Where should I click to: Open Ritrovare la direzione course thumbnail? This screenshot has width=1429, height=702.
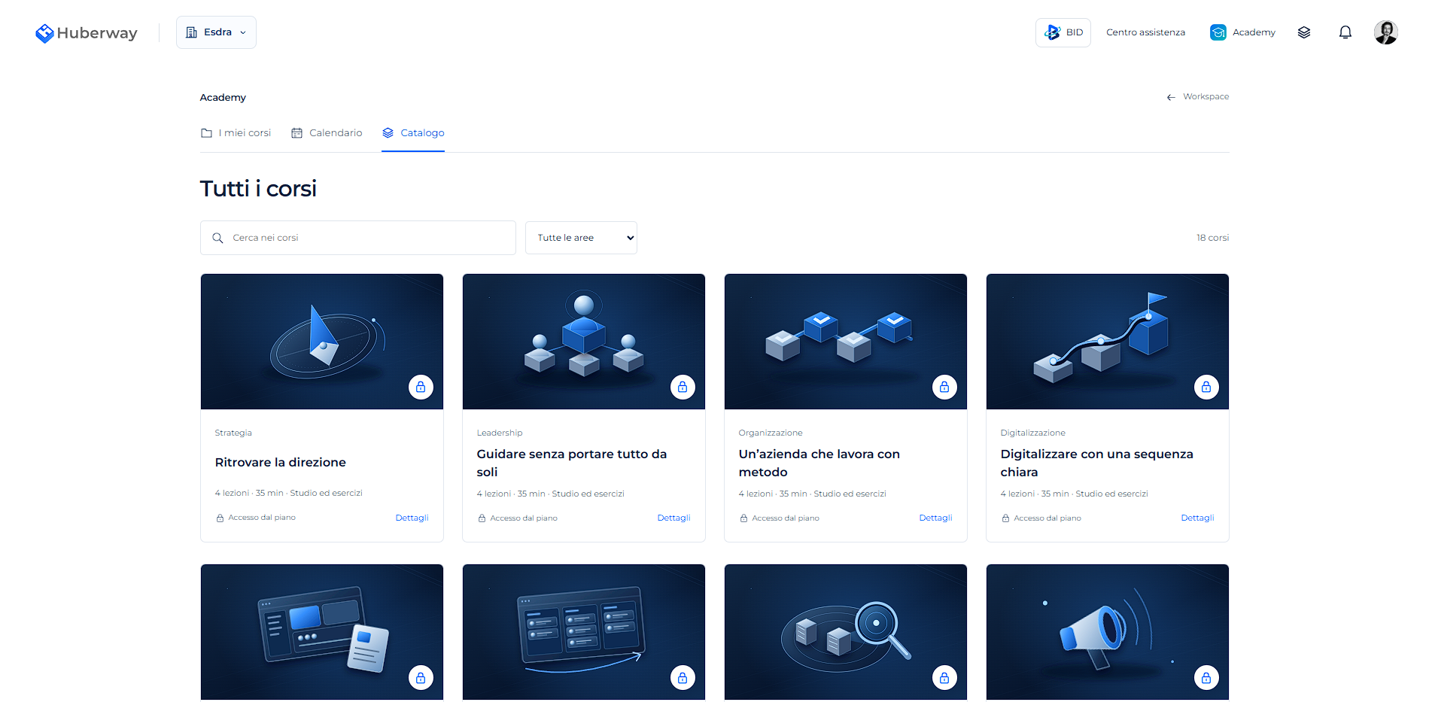click(322, 342)
